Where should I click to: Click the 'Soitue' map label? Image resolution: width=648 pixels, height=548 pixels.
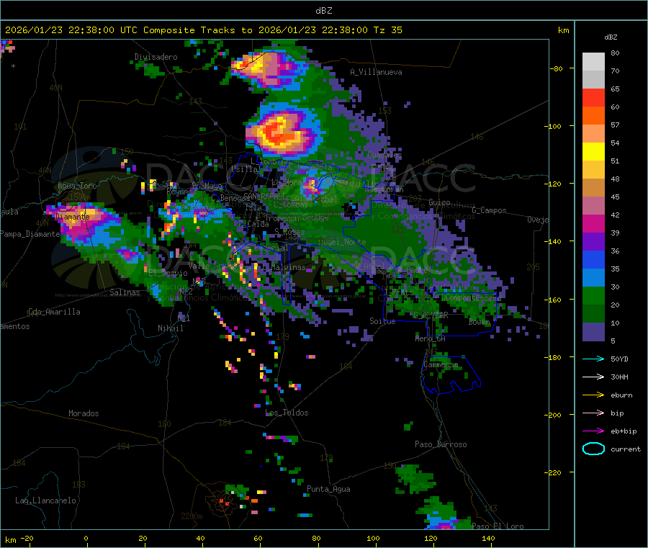coord(382,321)
